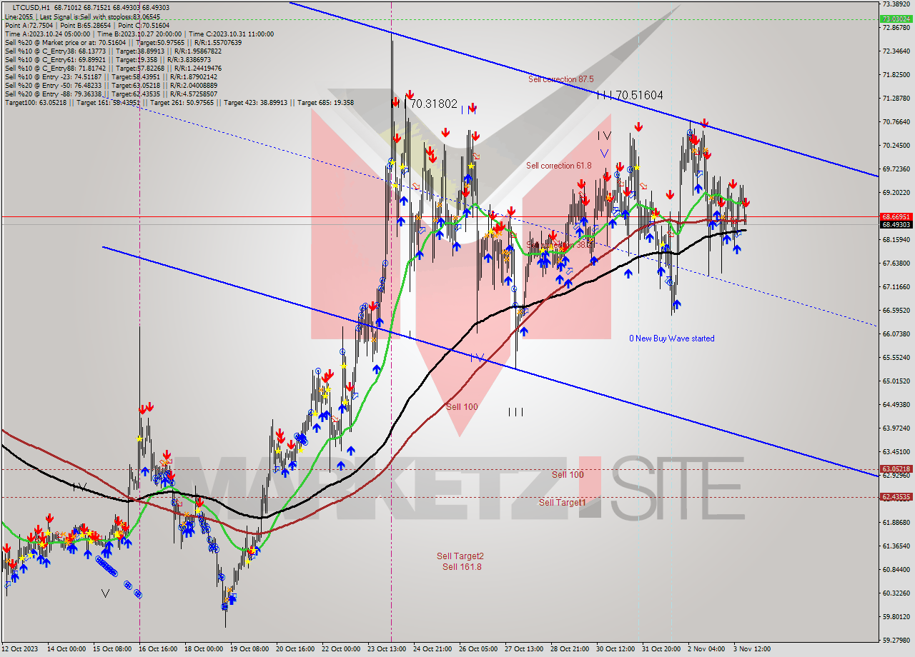Click 59.27980 on the price axis
This screenshot has width=915, height=657.
pyautogui.click(x=896, y=641)
